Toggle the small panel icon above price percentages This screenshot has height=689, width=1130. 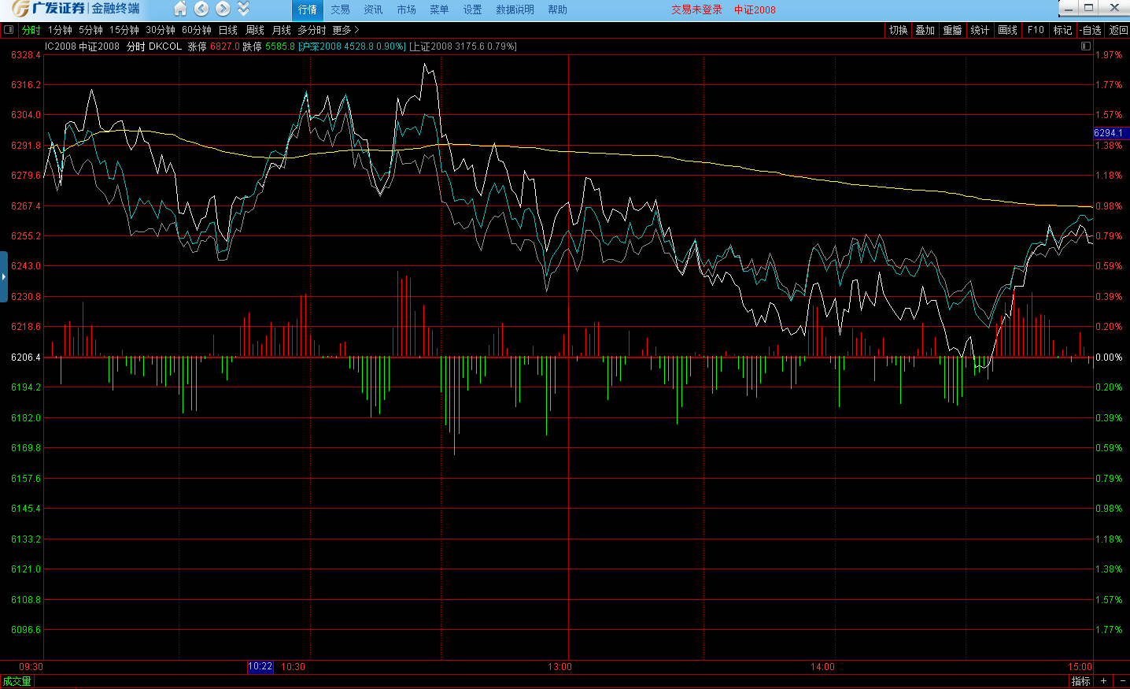[1086, 46]
